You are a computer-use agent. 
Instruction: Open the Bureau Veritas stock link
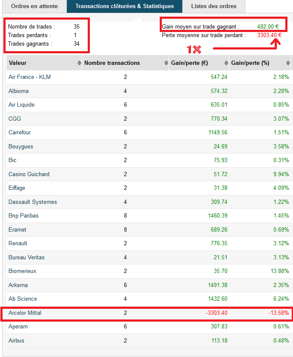[x=26, y=257]
